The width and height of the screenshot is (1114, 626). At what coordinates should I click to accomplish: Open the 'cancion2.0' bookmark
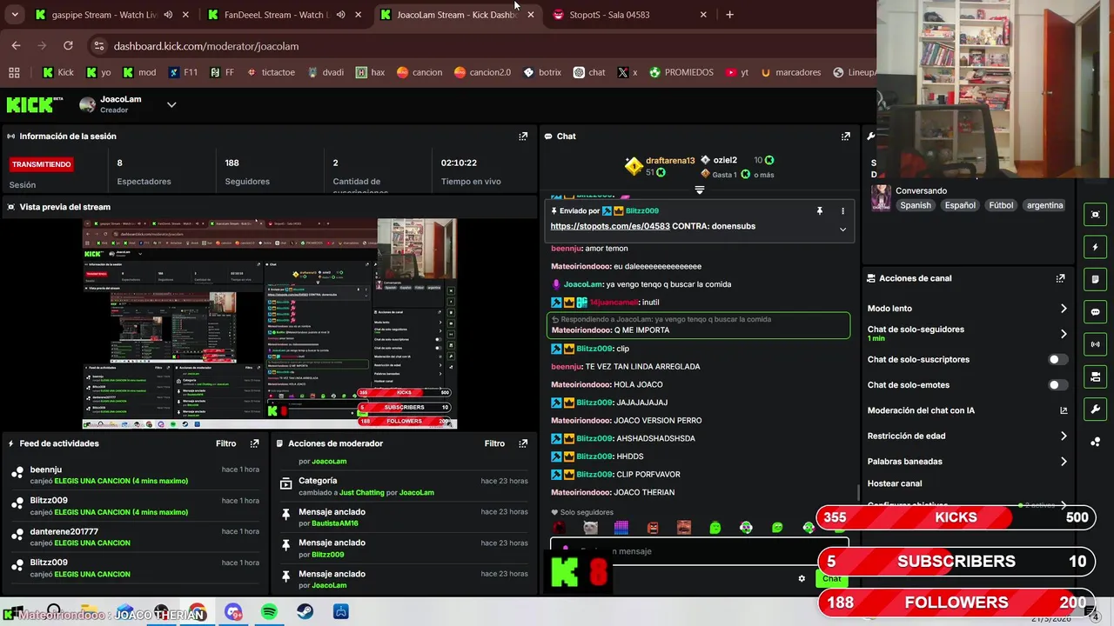point(482,72)
